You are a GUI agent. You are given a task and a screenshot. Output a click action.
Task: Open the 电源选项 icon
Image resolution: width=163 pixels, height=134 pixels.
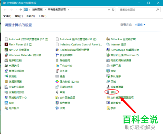click(6, 66)
